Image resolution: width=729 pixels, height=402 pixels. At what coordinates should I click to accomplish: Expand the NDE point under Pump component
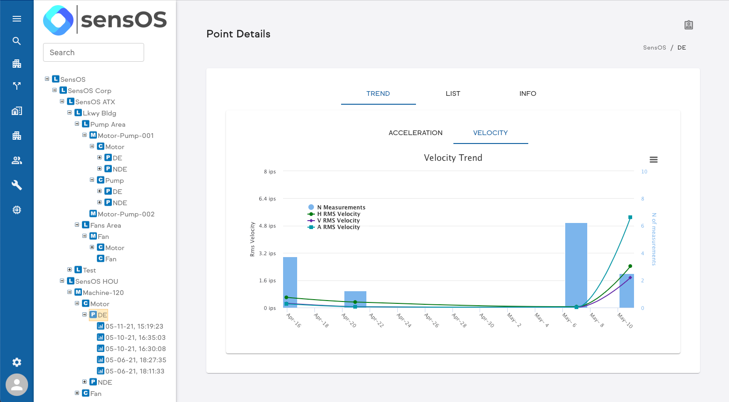click(x=99, y=202)
